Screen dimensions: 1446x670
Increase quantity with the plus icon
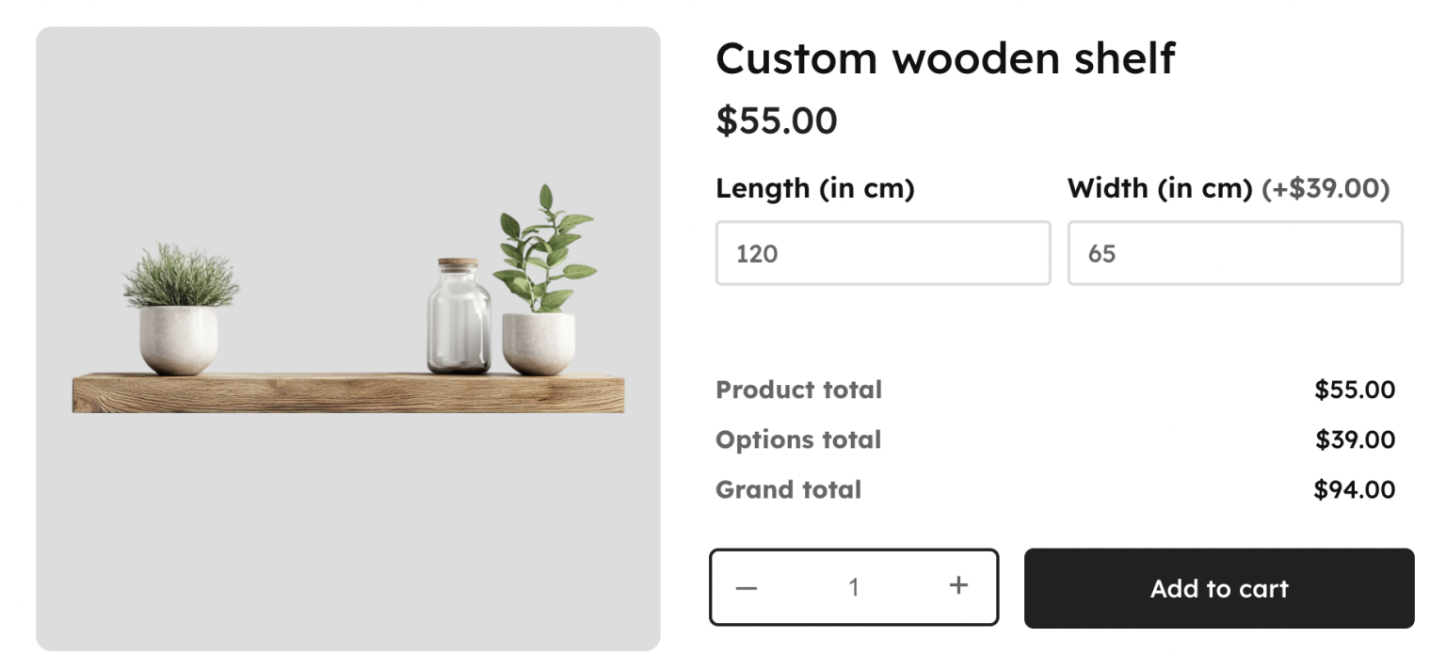pyautogui.click(x=958, y=586)
